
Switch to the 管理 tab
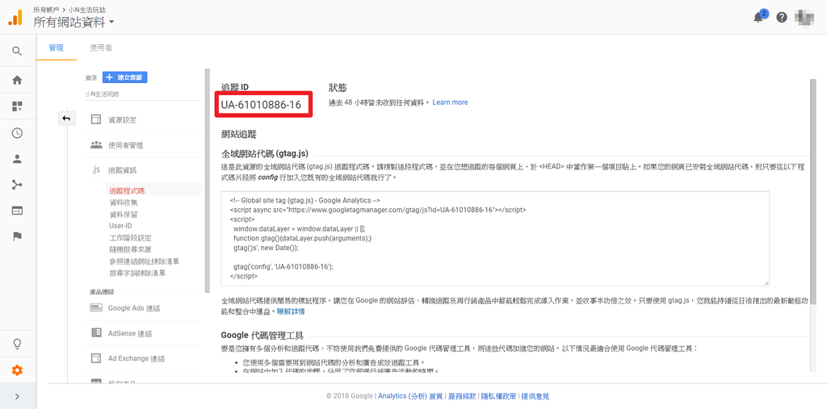click(56, 48)
